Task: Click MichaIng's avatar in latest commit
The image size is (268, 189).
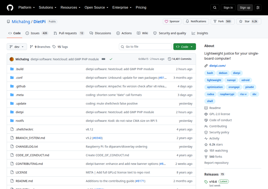Action: click(x=12, y=59)
